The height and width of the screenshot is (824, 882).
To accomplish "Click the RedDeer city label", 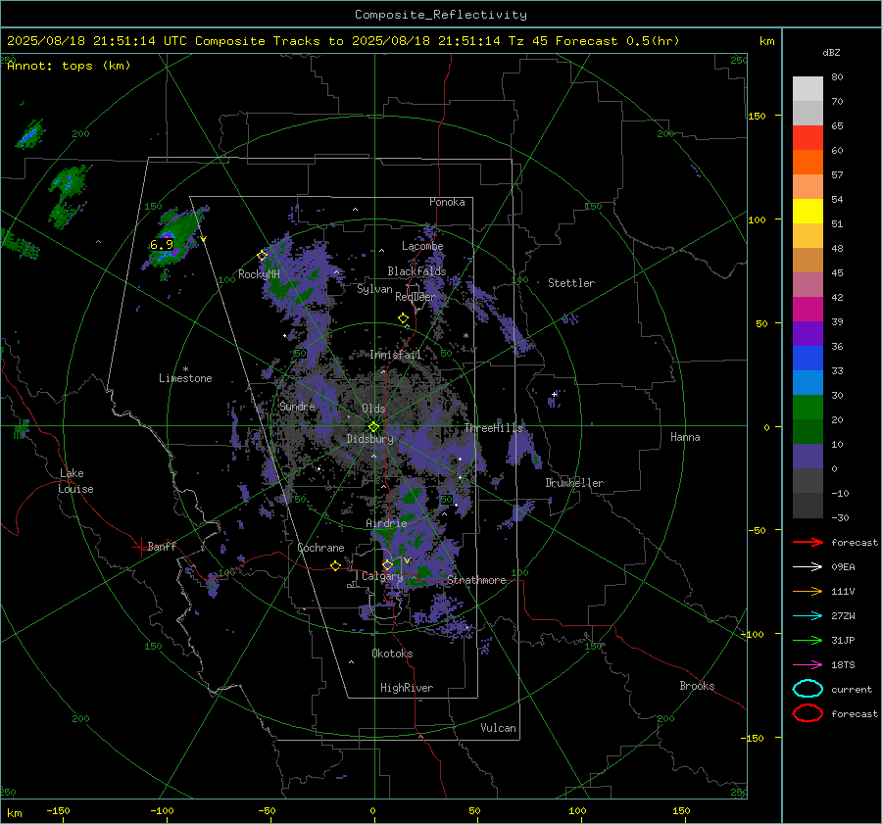I will coord(416,297).
